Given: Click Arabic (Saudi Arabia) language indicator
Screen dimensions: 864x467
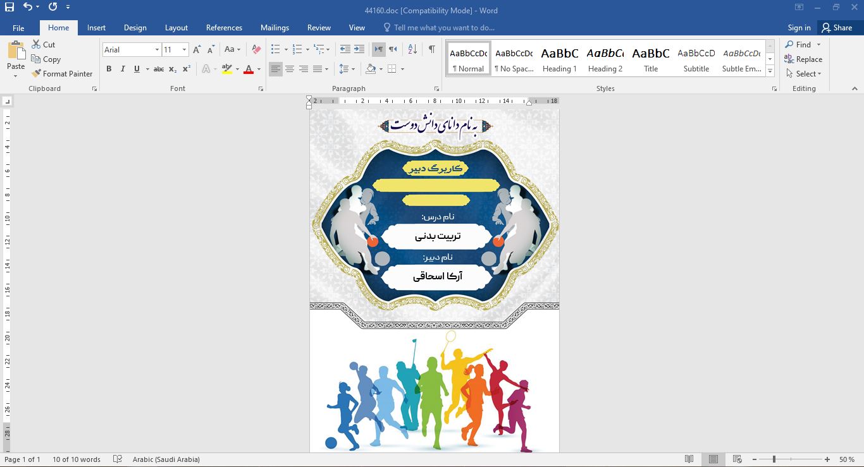Looking at the screenshot, I should tap(166, 459).
